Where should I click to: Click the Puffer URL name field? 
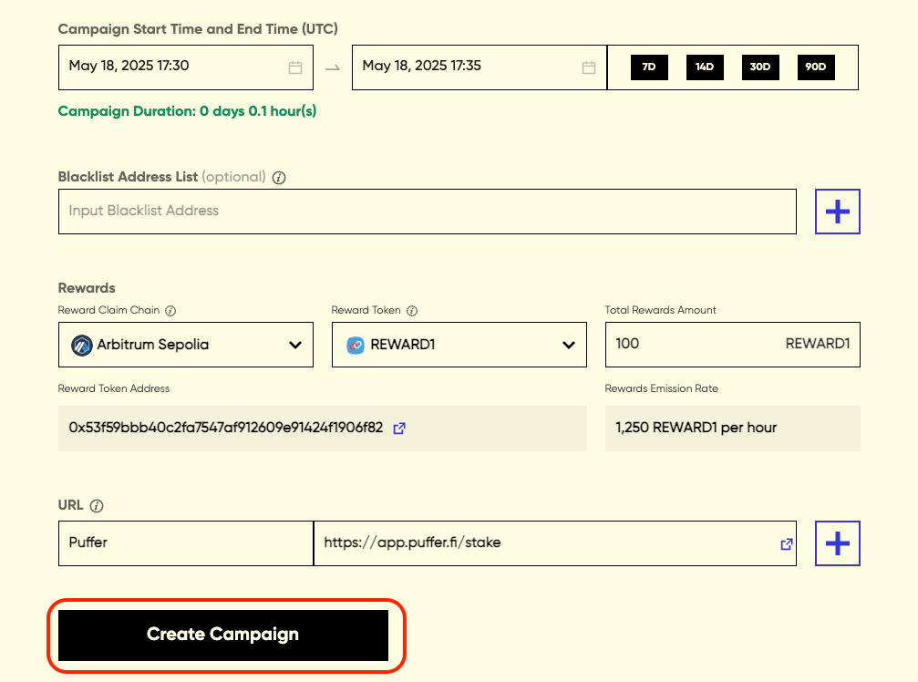pyautogui.click(x=186, y=543)
